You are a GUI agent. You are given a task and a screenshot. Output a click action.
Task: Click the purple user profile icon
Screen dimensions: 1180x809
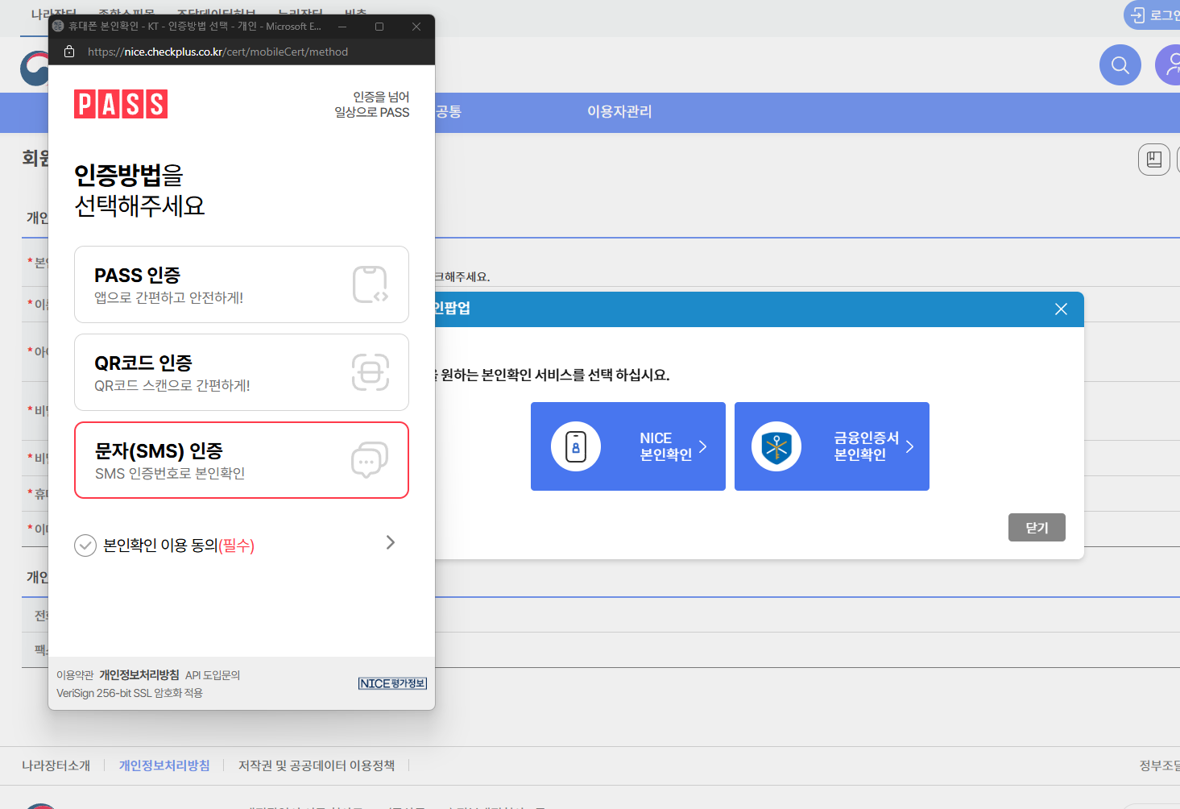[1169, 64]
